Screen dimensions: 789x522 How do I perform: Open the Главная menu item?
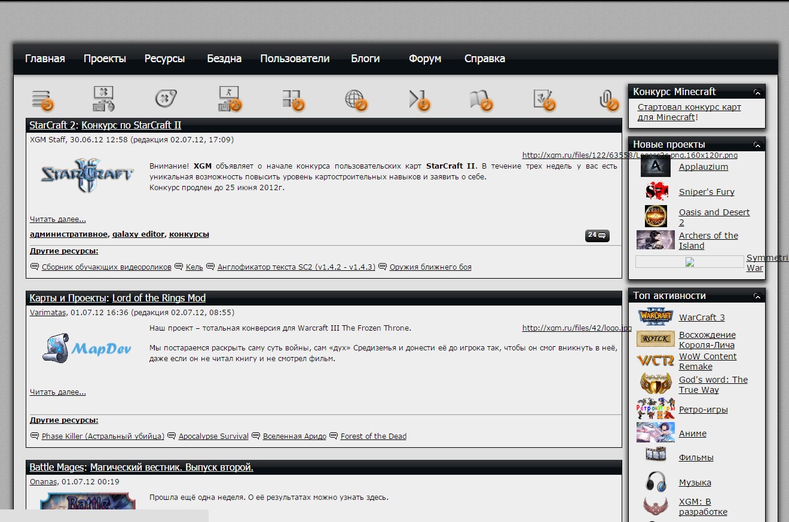tap(45, 59)
